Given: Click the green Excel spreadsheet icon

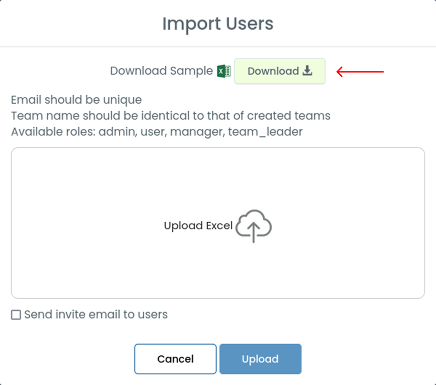Looking at the screenshot, I should (x=224, y=71).
